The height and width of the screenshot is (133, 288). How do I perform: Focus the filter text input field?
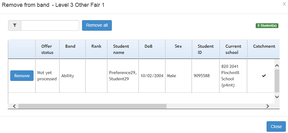(x=50, y=25)
